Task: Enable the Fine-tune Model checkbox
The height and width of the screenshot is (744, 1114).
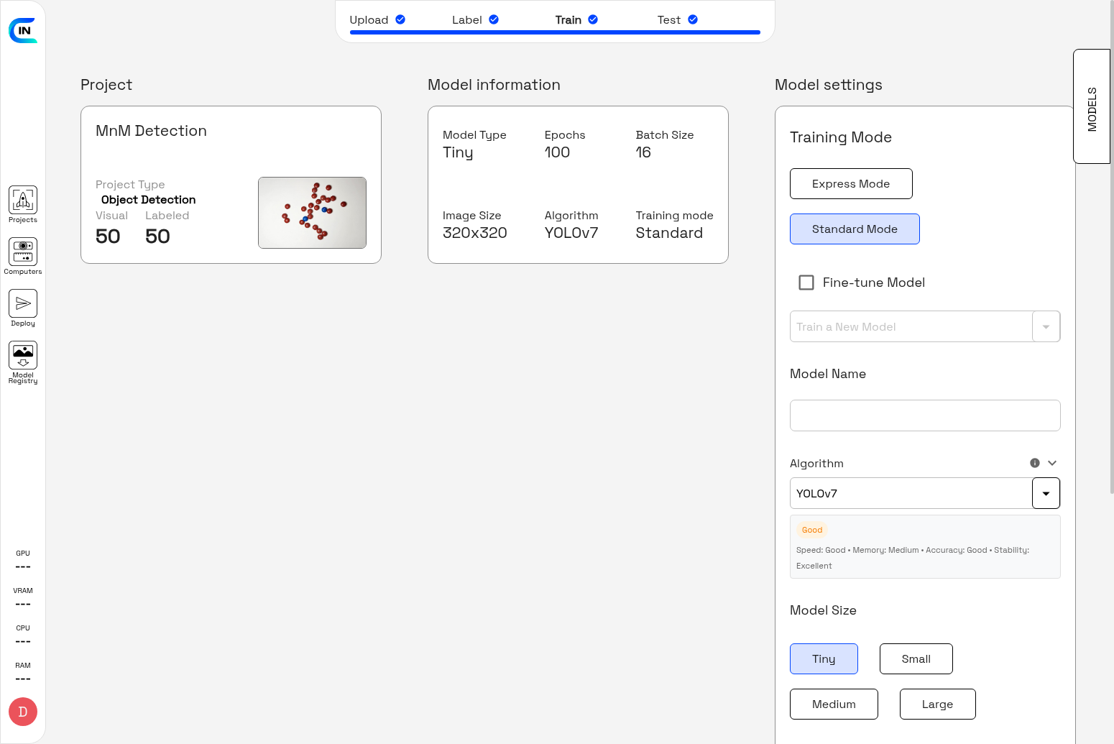Action: click(806, 283)
